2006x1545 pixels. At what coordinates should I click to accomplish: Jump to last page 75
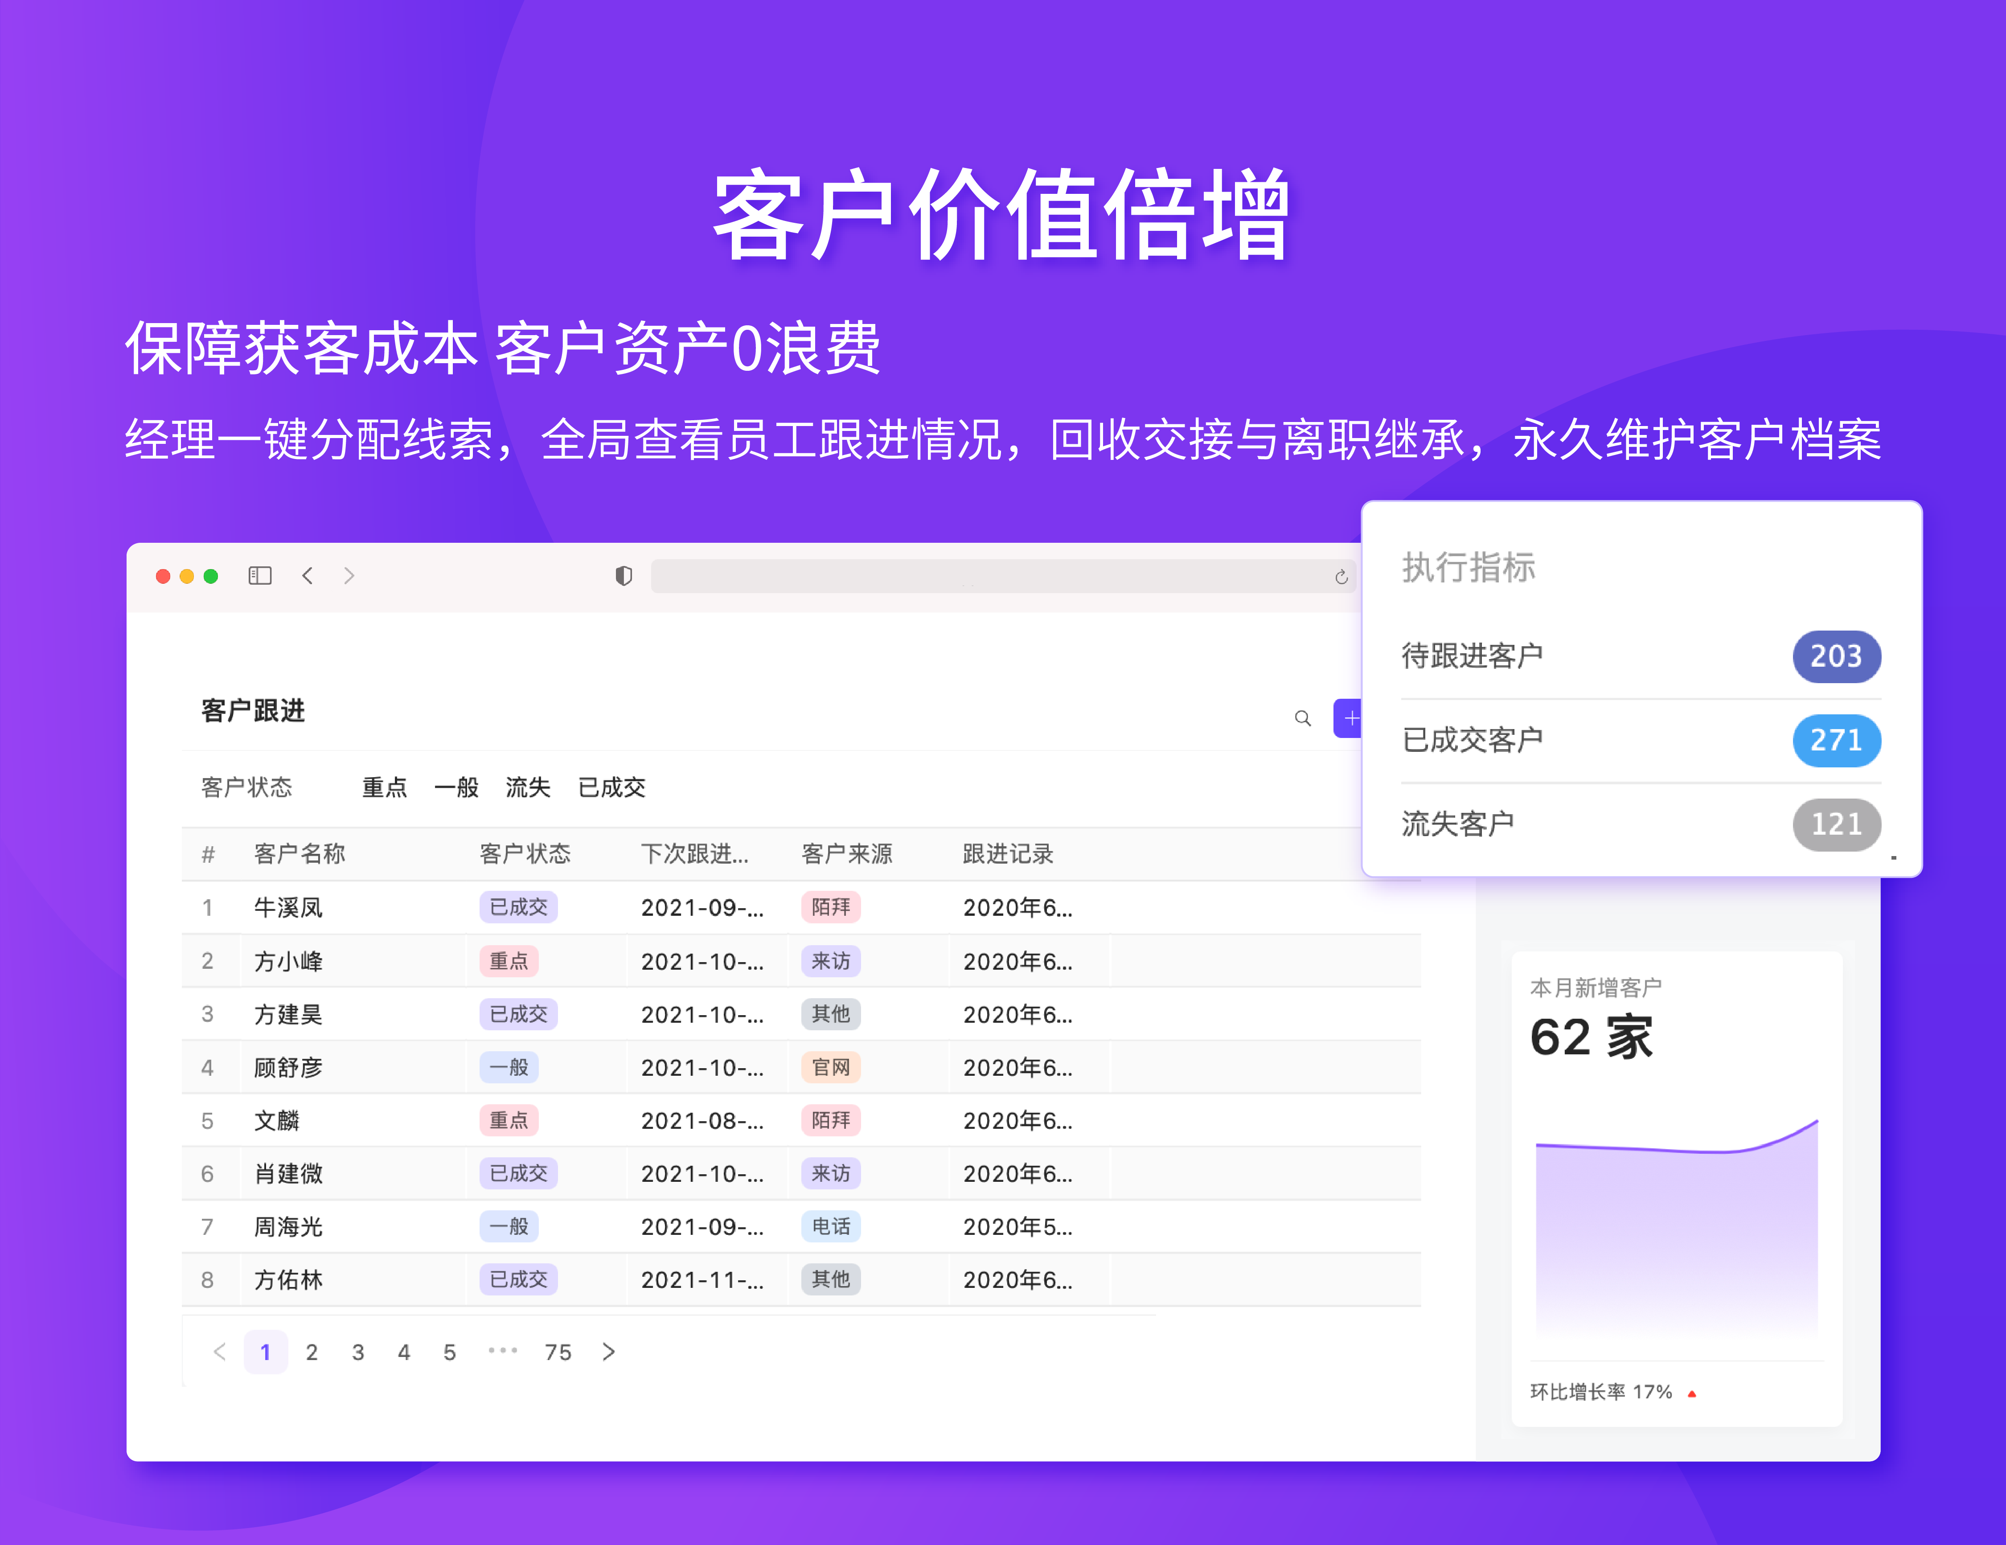click(x=558, y=1352)
